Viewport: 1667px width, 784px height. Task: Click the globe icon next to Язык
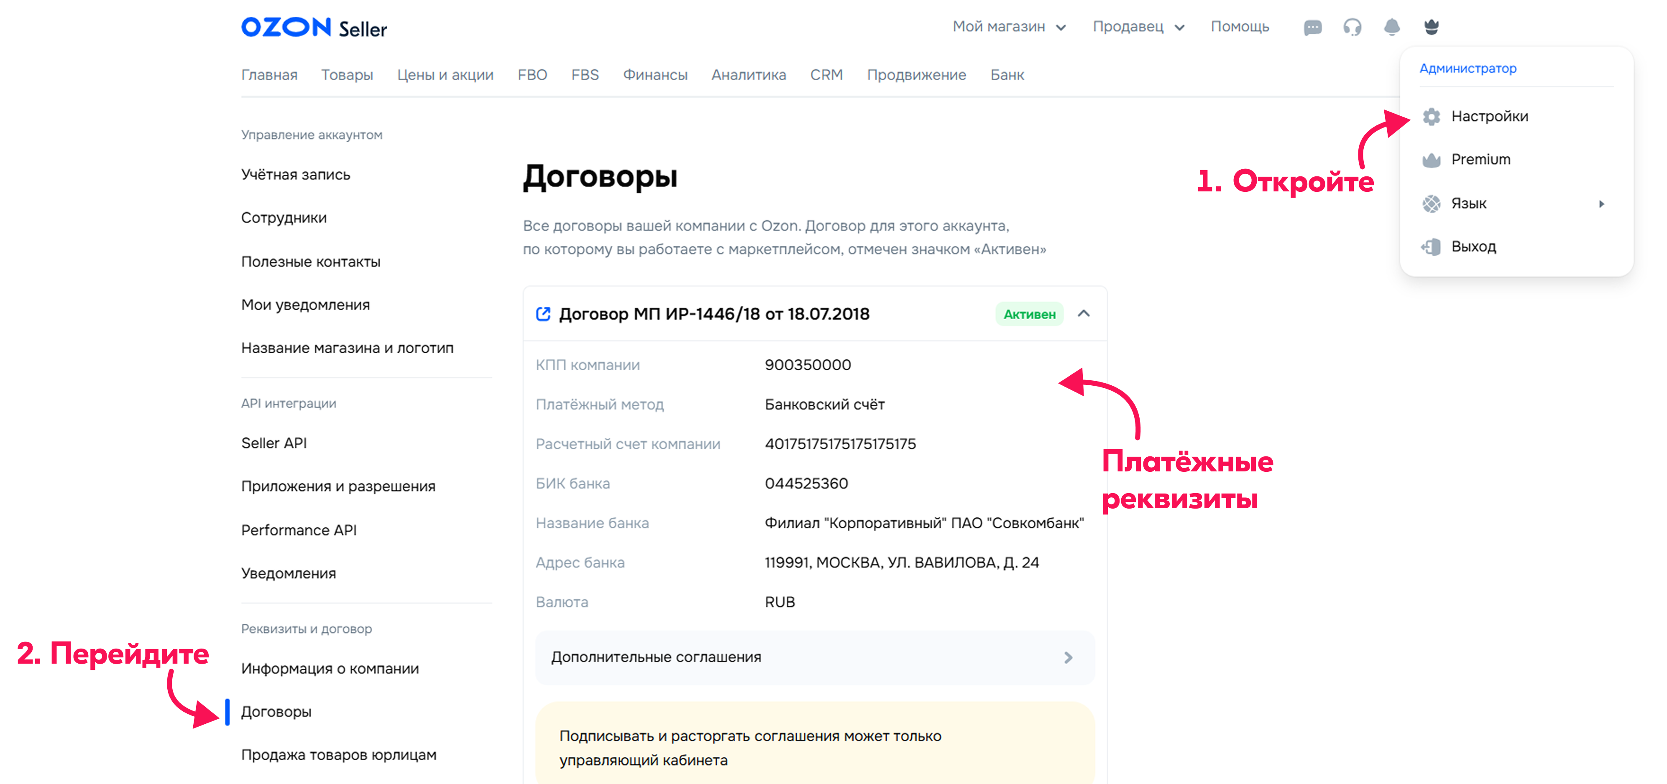click(x=1431, y=204)
